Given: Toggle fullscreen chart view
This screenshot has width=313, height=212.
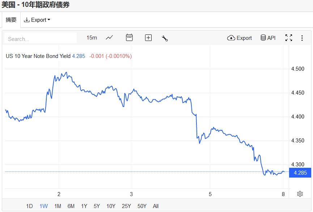Looking at the screenshot, I should [289, 38].
